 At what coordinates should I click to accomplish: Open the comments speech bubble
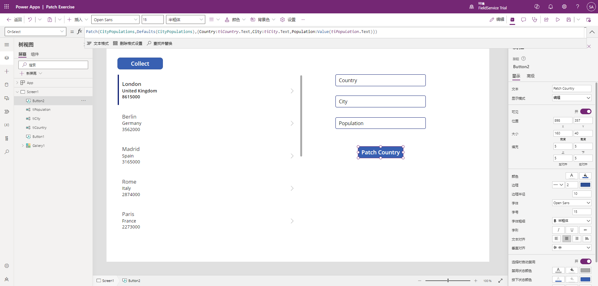(x=524, y=20)
